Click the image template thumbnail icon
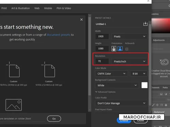Screen dimensions: 170x127 14,105
